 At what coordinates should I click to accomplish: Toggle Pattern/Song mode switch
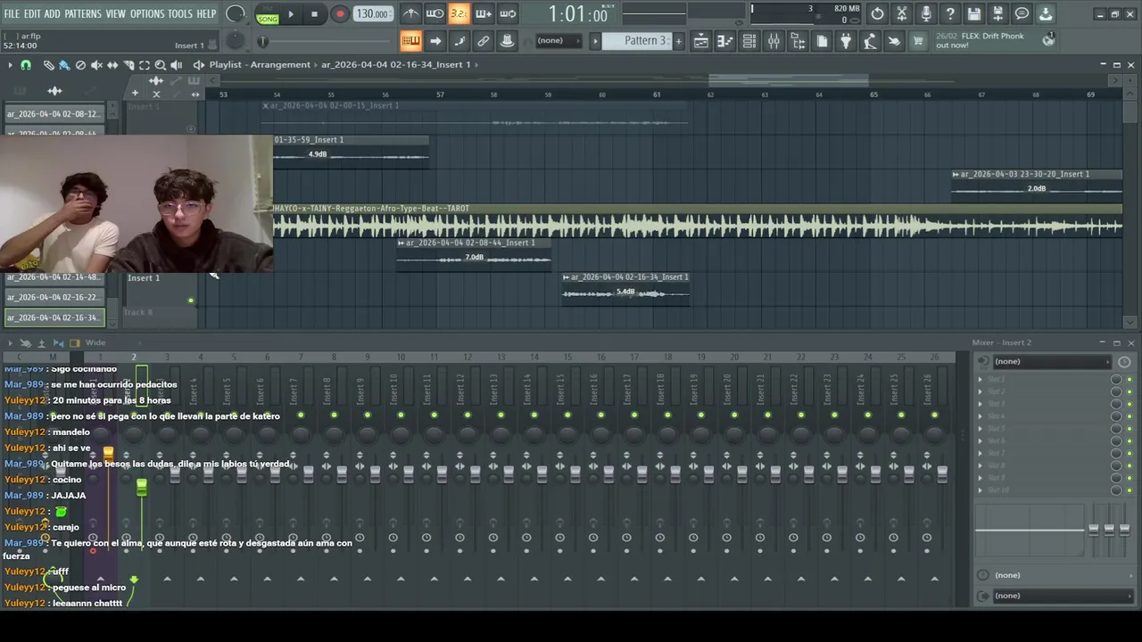coord(268,13)
